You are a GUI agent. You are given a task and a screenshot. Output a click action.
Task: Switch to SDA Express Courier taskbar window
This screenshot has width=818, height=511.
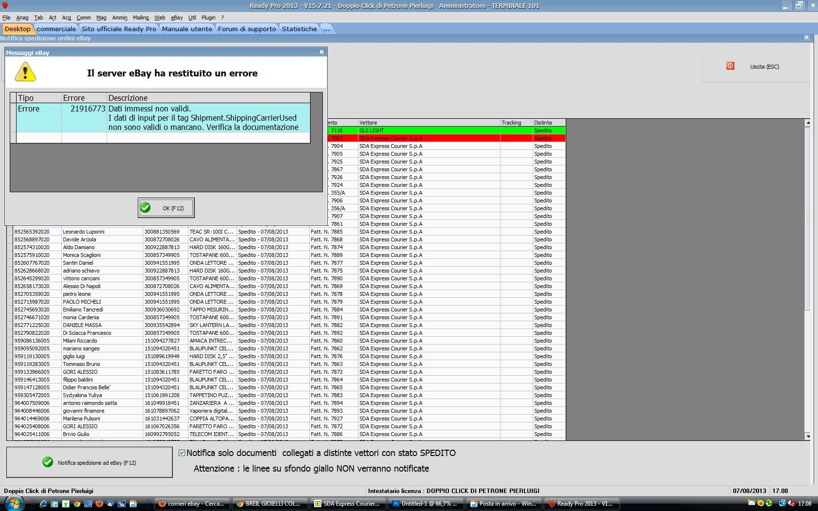(x=348, y=504)
